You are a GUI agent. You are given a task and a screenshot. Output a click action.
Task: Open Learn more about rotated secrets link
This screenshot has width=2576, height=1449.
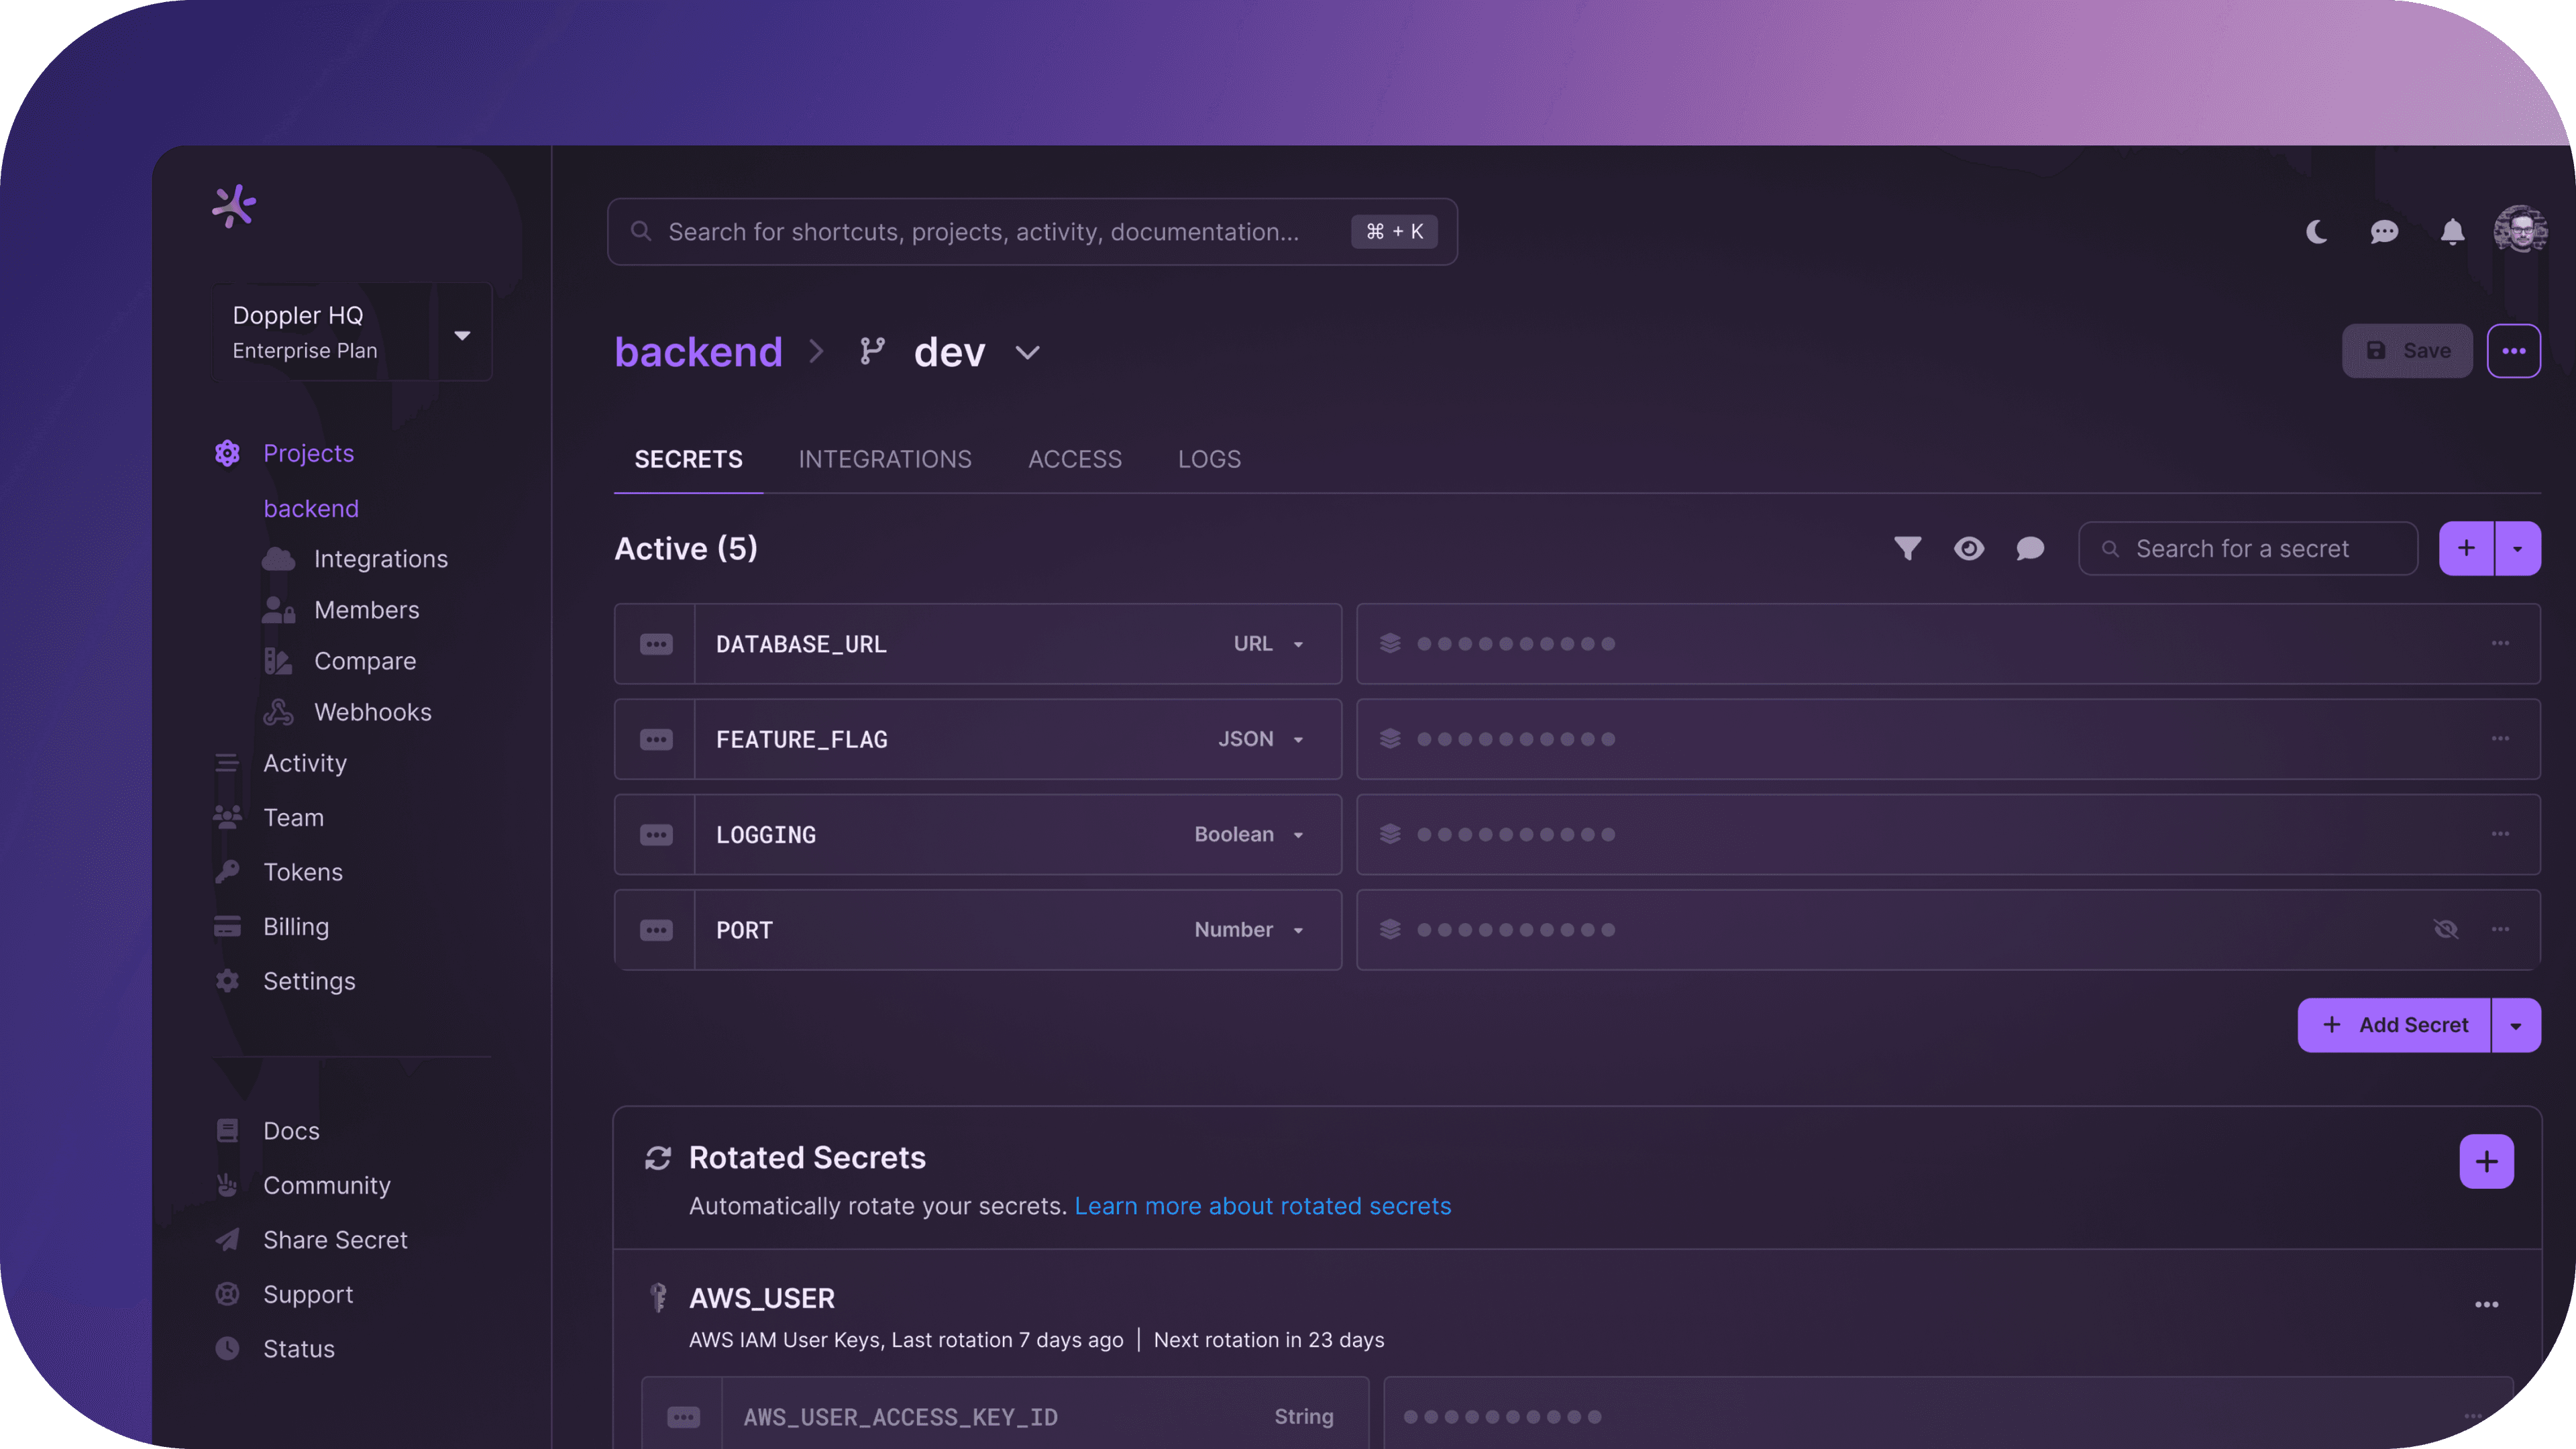click(1262, 1206)
